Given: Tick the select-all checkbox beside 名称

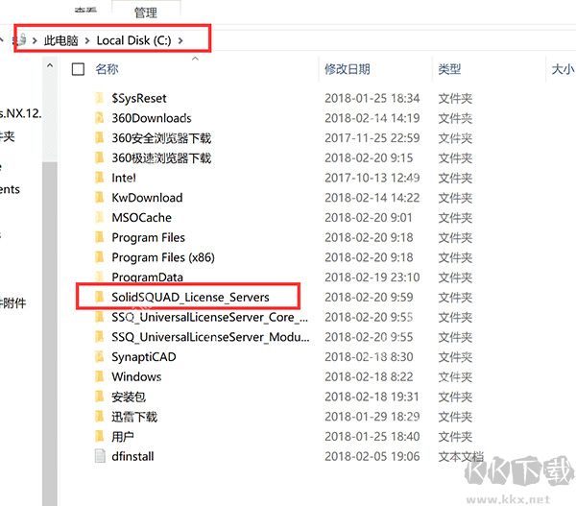Looking at the screenshot, I should pos(78,69).
